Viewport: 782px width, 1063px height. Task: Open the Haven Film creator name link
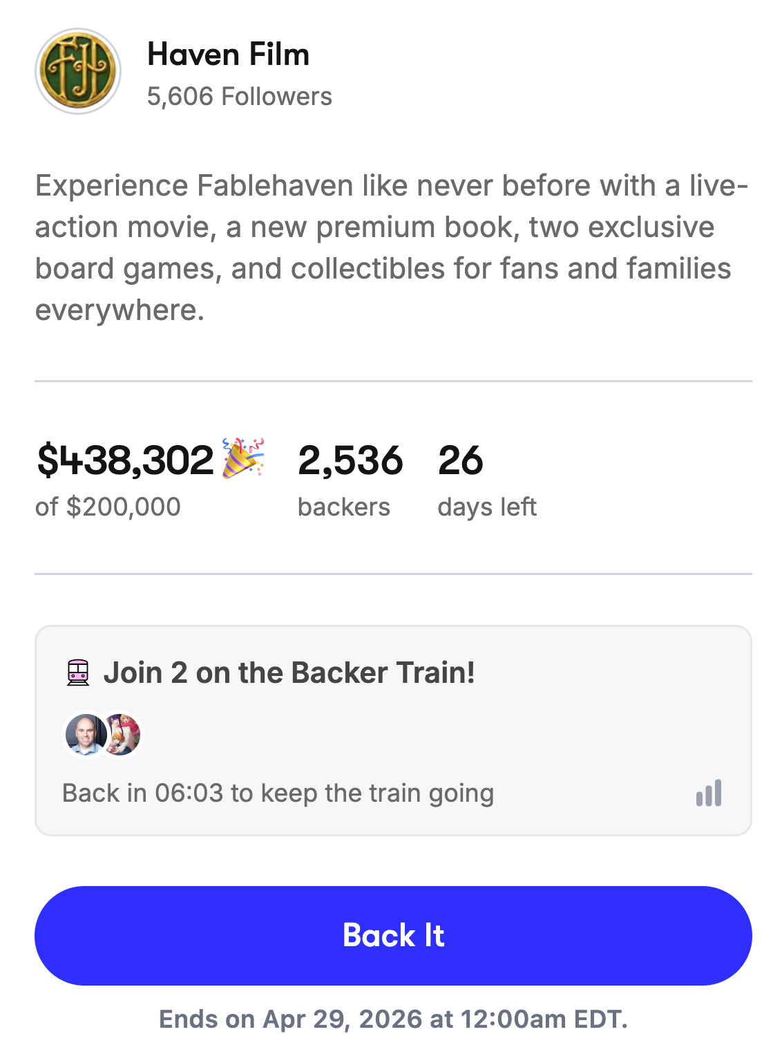tap(228, 55)
